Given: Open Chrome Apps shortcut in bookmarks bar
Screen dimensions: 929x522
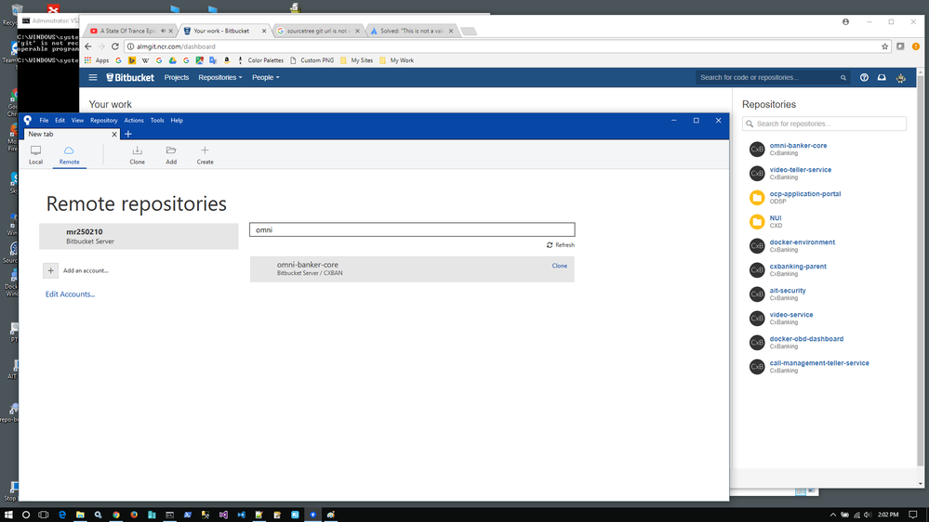Looking at the screenshot, I should pyautogui.click(x=97, y=60).
